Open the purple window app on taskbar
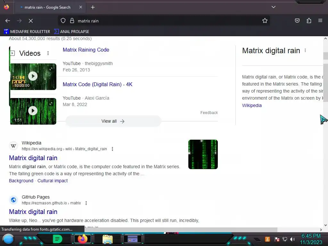Viewport: 328px width, 246px height. tap(133, 239)
